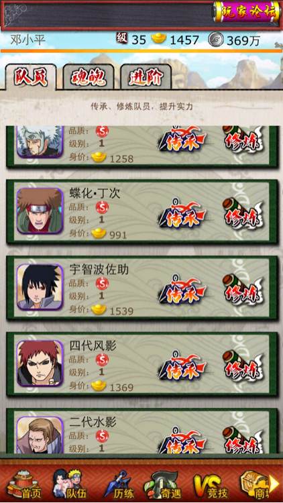The image size is (283, 503).
Task: Click the gold ingot currency icon
Action: (158, 38)
